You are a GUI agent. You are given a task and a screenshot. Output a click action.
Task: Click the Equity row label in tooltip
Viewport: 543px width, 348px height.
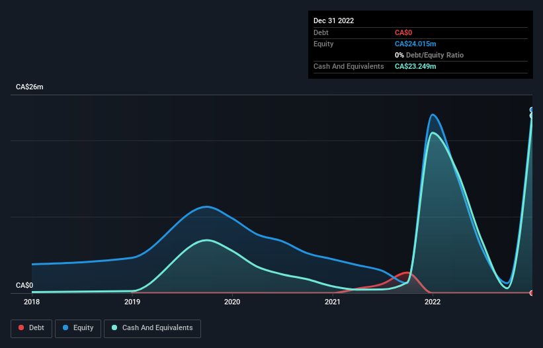coord(323,44)
